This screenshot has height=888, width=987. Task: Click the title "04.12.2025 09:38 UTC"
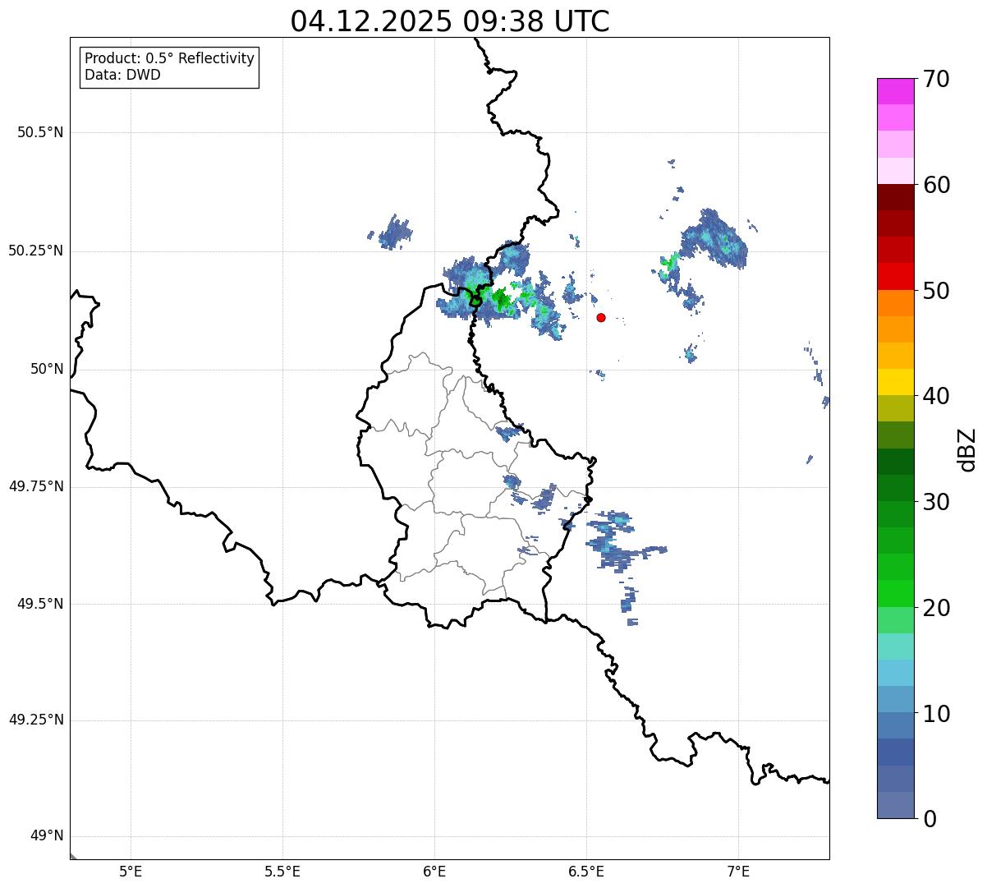coord(450,21)
